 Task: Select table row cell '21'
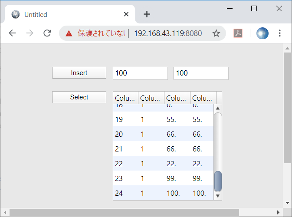pos(118,149)
